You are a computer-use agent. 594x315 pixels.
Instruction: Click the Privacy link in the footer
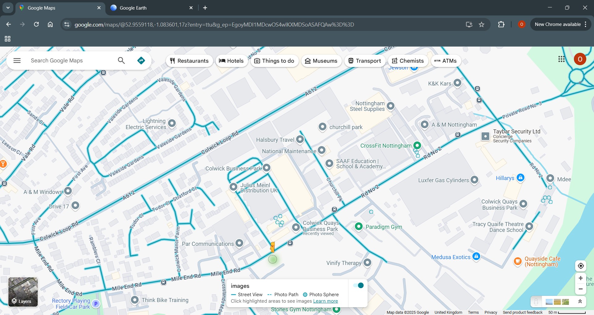tap(491, 312)
